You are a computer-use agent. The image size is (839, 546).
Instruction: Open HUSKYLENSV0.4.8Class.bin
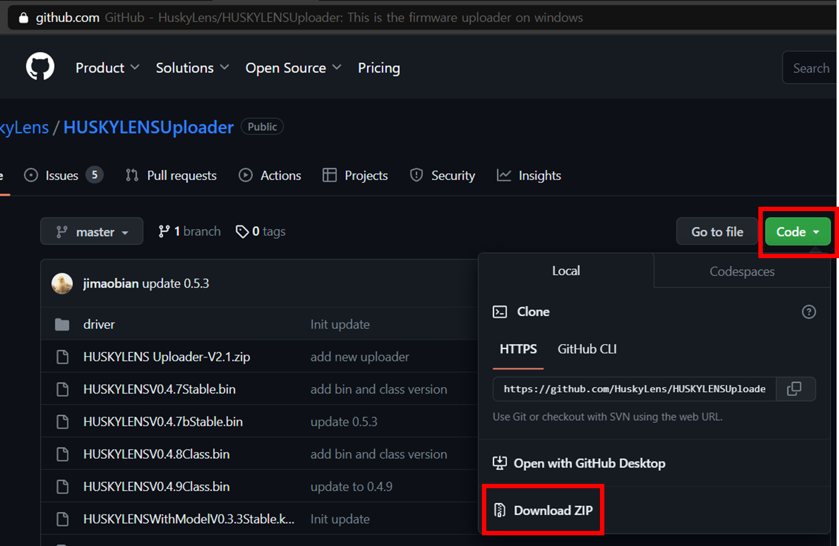[156, 454]
